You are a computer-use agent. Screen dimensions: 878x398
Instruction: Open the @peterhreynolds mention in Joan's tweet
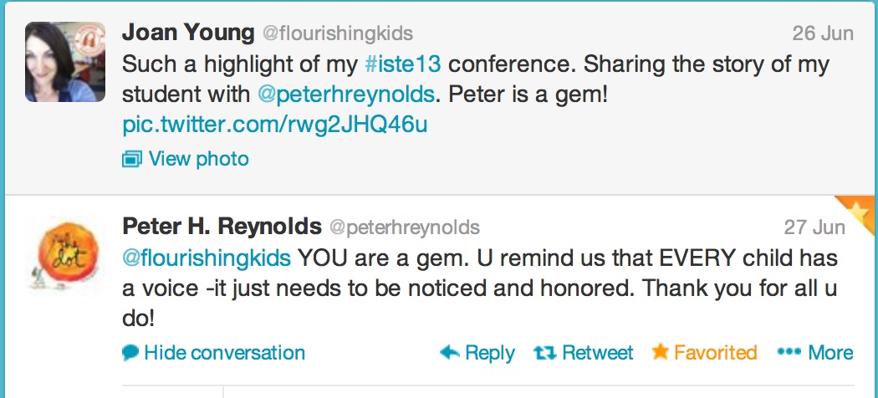(346, 94)
